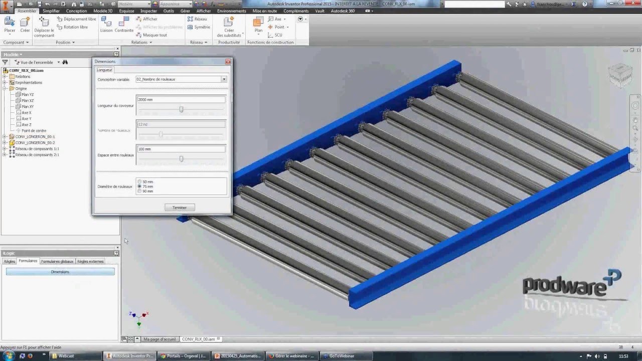Select Axe Z in the model tree
The height and width of the screenshot is (361, 642).
coord(24,125)
